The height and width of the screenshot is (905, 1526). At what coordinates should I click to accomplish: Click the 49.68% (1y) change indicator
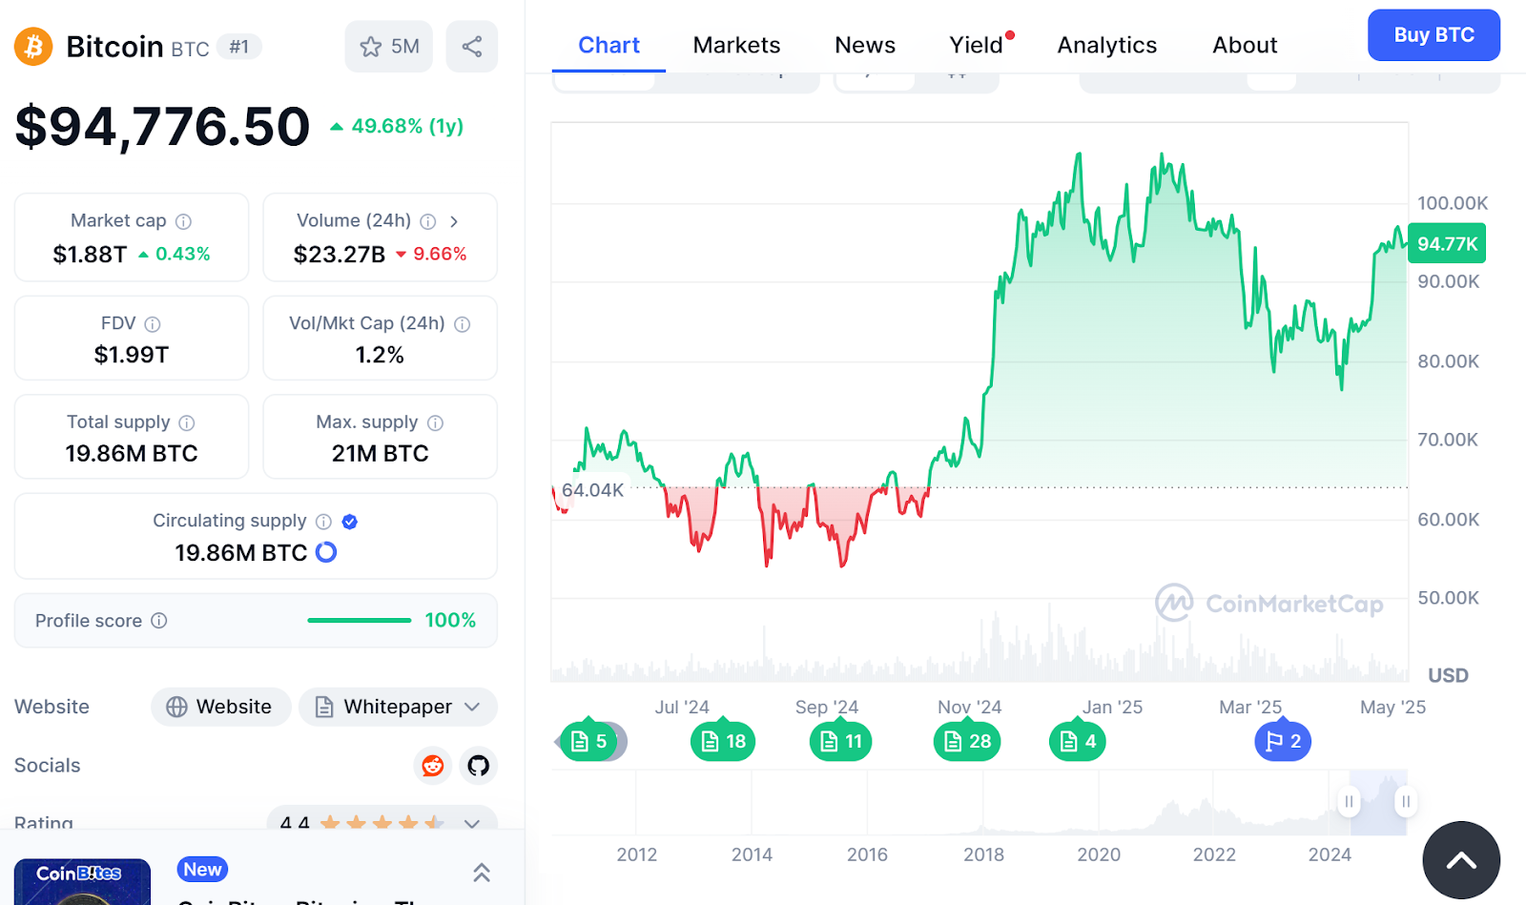397,126
